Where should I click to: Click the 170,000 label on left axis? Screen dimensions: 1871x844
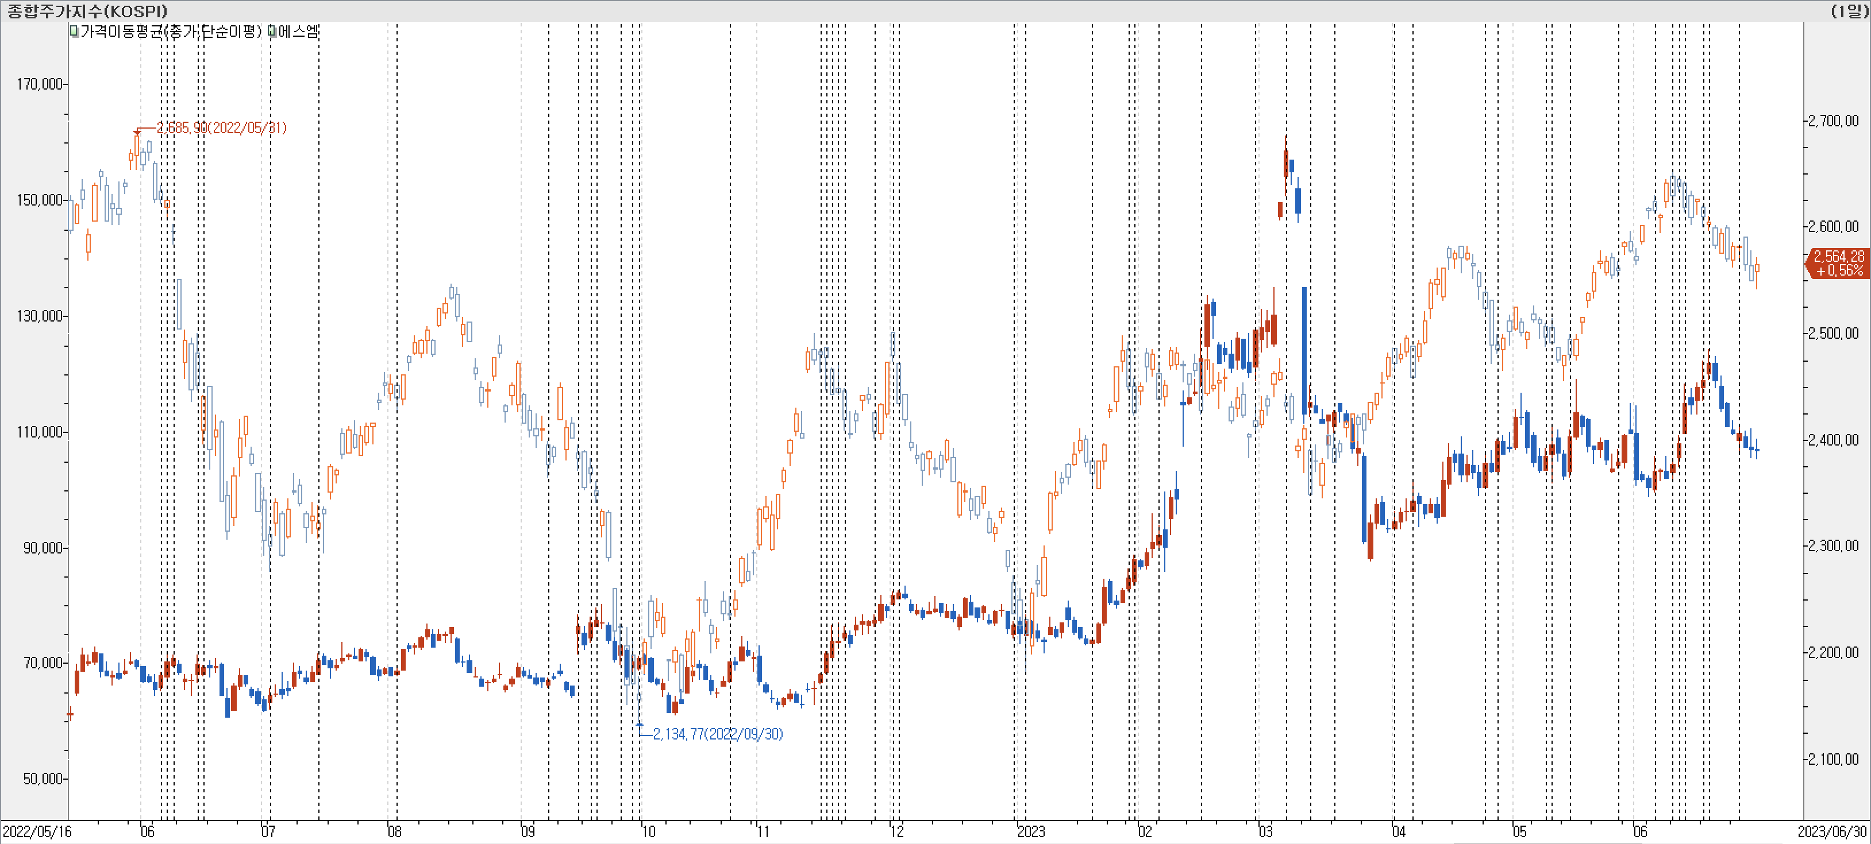[39, 84]
